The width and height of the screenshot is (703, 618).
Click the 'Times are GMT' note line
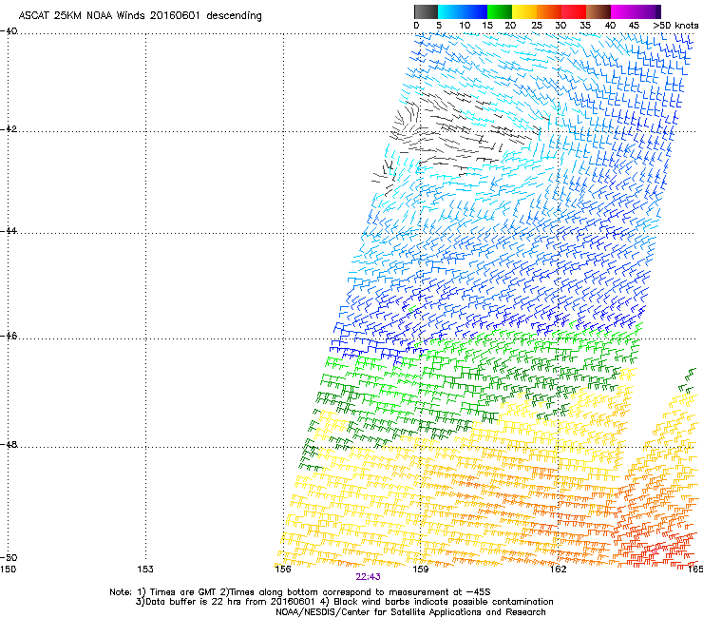coord(300,592)
